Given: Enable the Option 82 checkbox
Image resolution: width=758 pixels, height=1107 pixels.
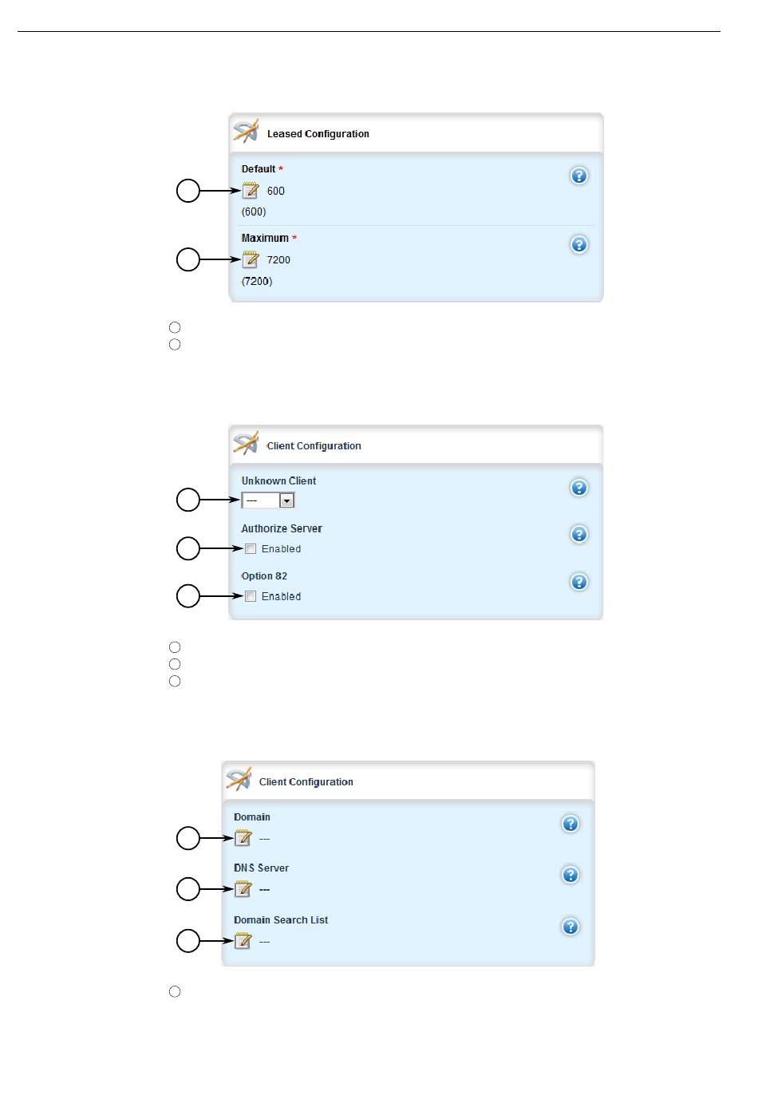Looking at the screenshot, I should point(251,596).
